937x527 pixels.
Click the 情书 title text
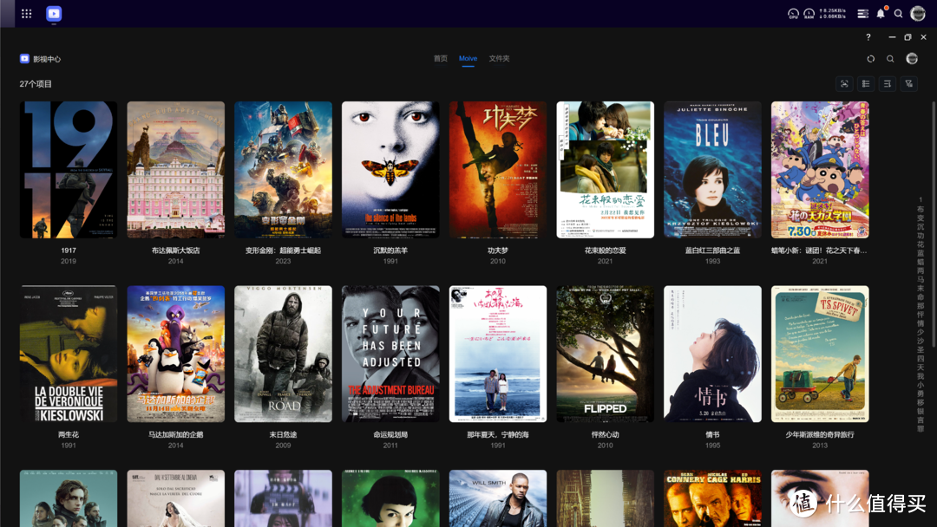pyautogui.click(x=712, y=434)
